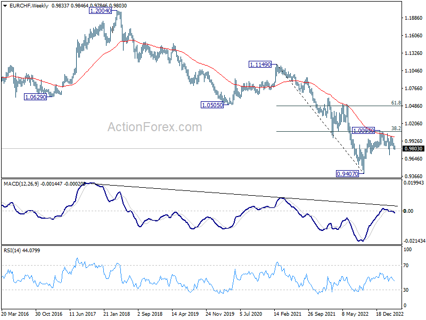This screenshot has width=426, height=320.
Task: Click the 1.06290 low price label
Action: (35, 97)
